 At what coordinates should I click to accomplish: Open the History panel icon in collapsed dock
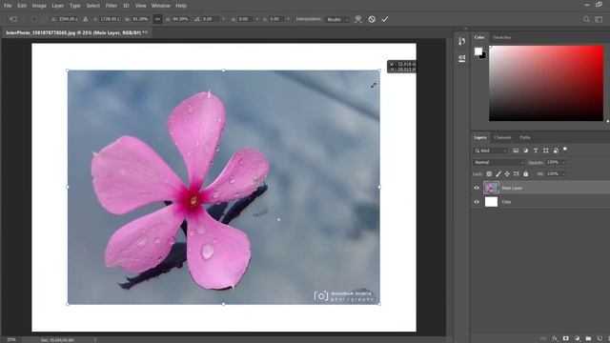coord(461,41)
